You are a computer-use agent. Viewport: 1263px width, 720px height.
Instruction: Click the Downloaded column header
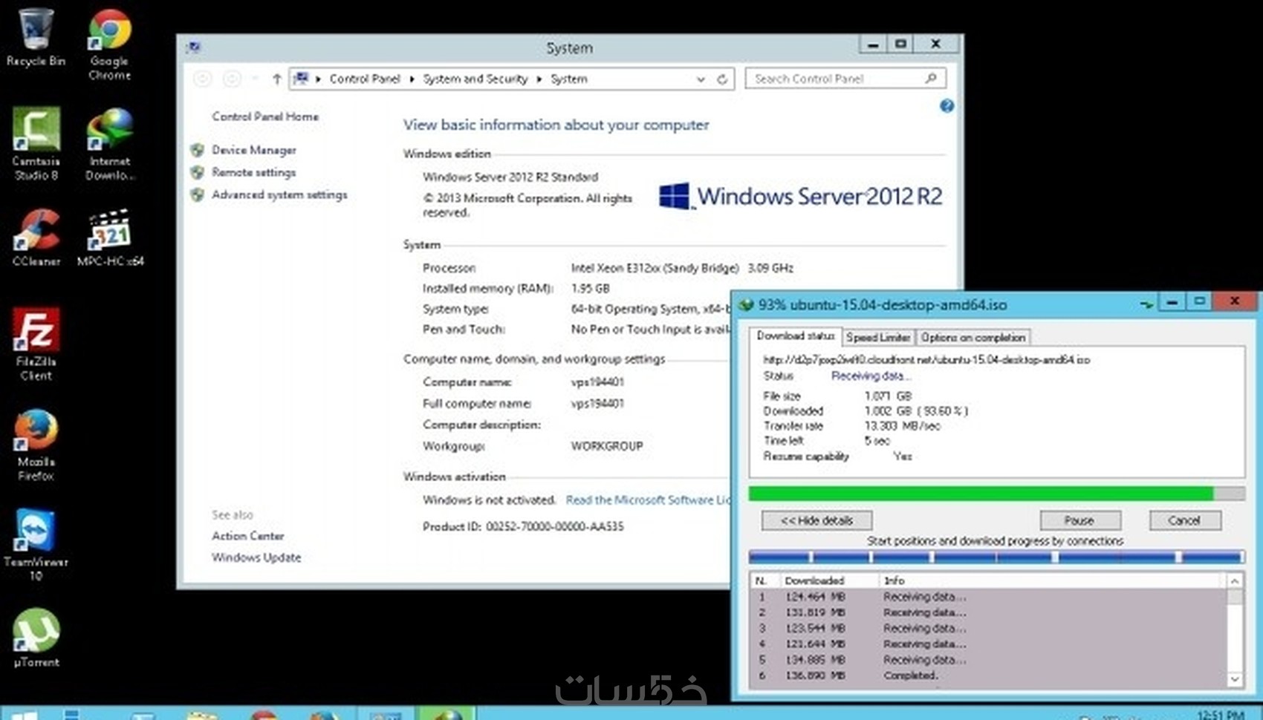[828, 580]
